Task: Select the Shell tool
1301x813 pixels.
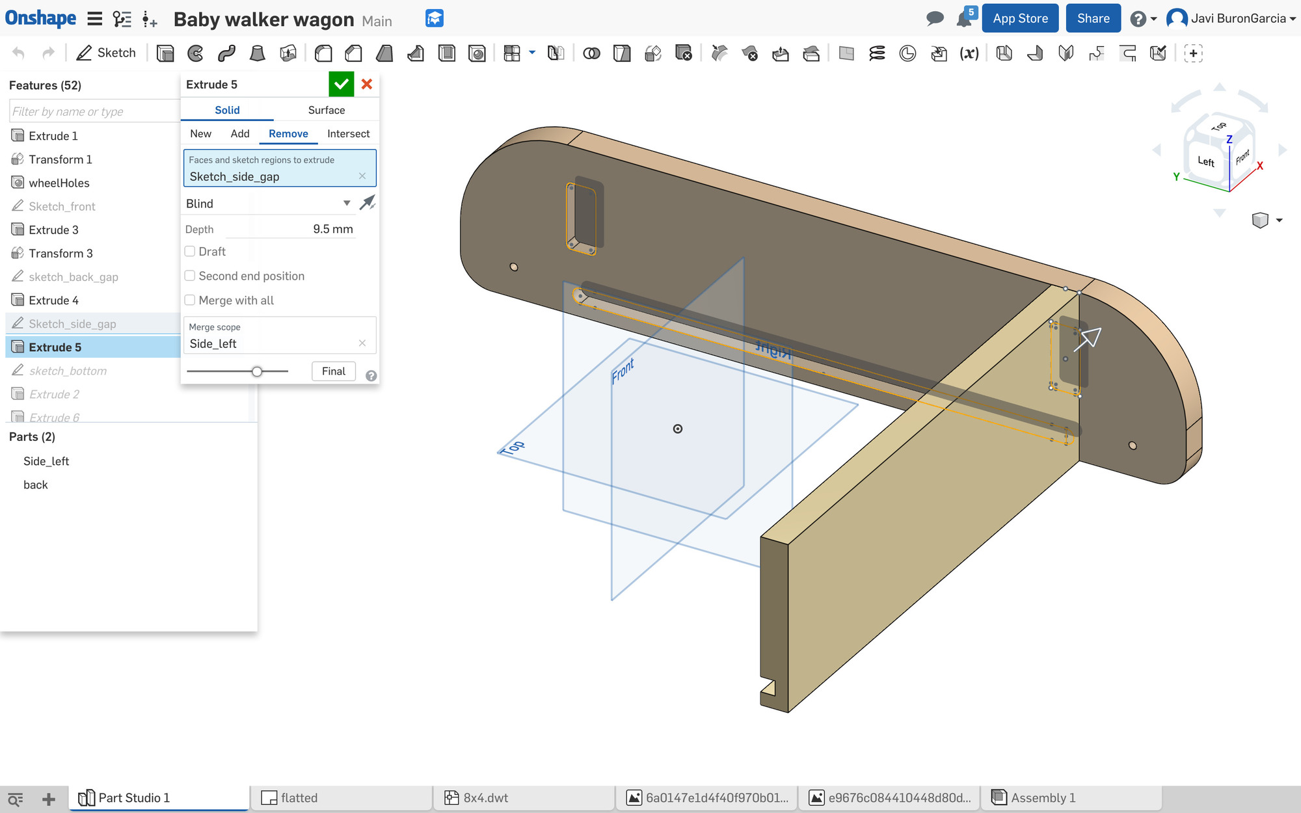Action: 447,53
